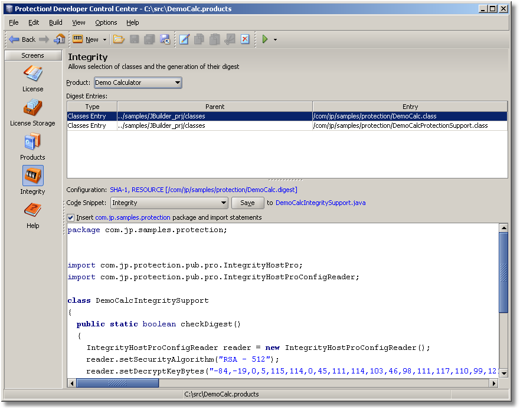Viewport: 520px width, 410px height.
Task: Click the red X delete toolbar icon
Action: coord(245,39)
